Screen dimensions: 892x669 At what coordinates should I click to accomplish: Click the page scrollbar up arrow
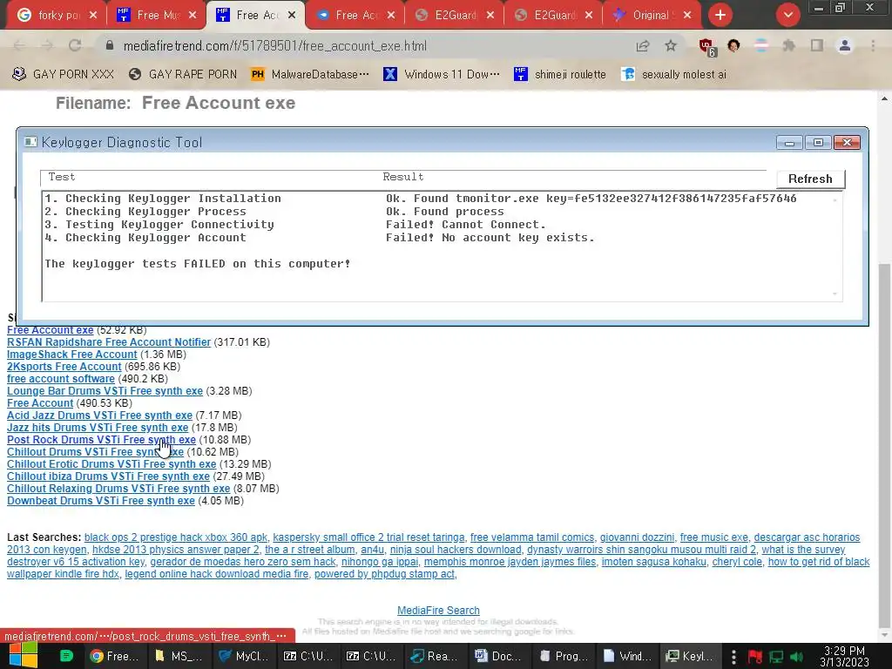click(884, 98)
